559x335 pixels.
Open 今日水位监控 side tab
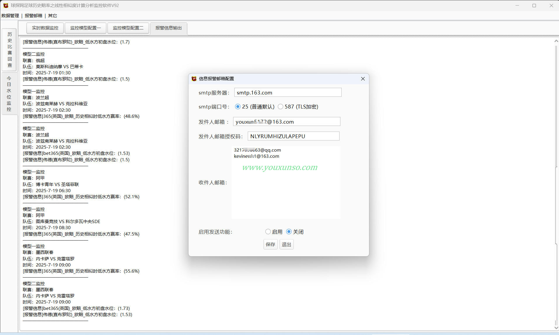click(9, 94)
